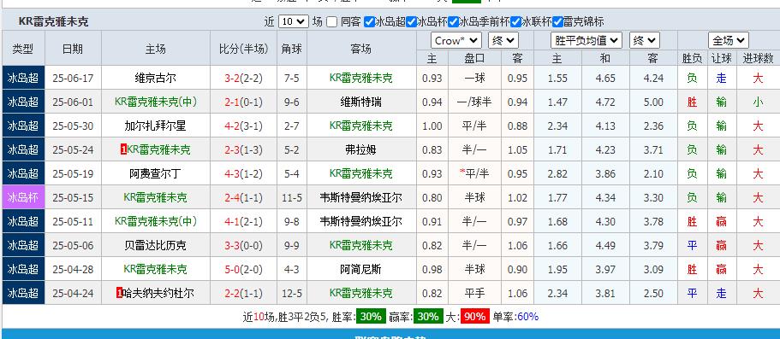Click the 冰岛超 tag on 25-04-24 row
The width and height of the screenshot is (780, 339).
pos(23,294)
